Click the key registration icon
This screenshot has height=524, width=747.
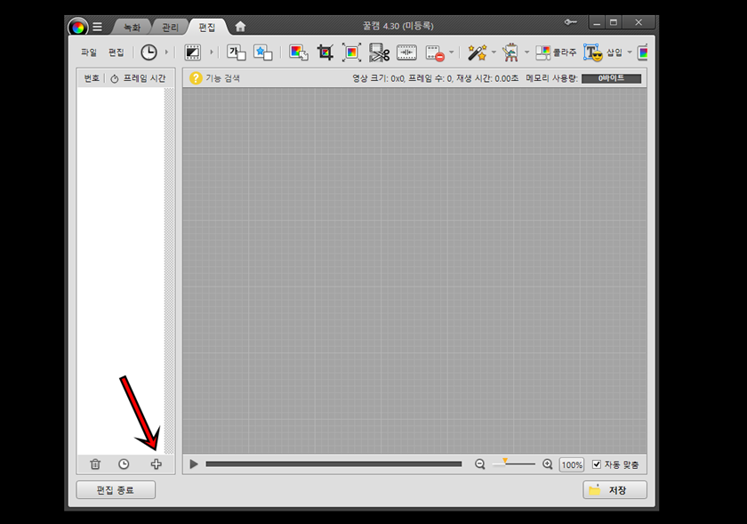(570, 22)
